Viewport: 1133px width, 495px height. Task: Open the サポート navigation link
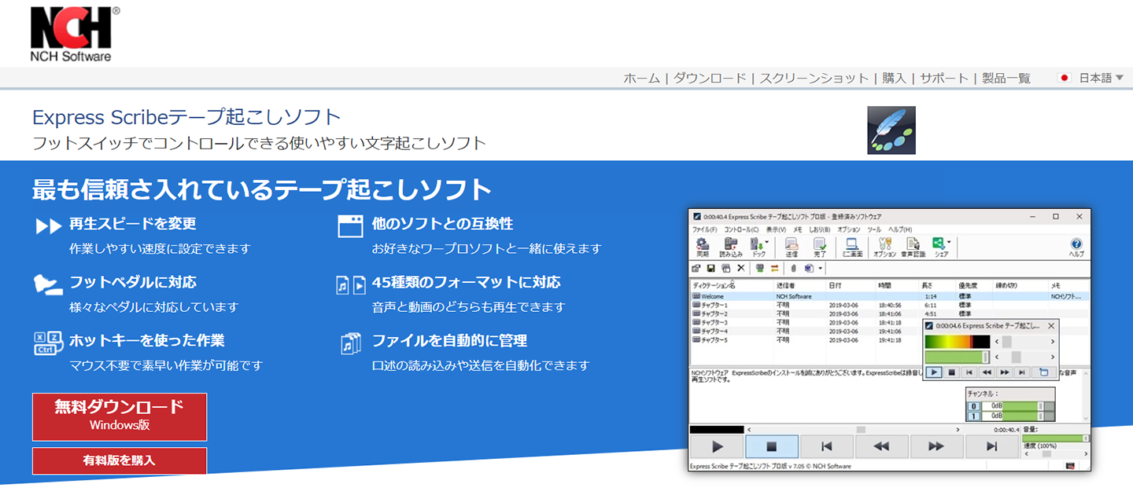coord(943,78)
